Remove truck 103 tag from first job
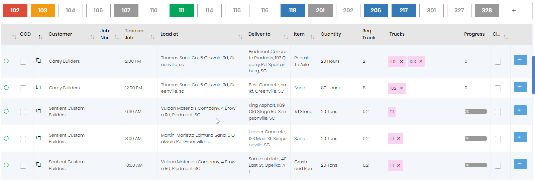 (x=421, y=62)
